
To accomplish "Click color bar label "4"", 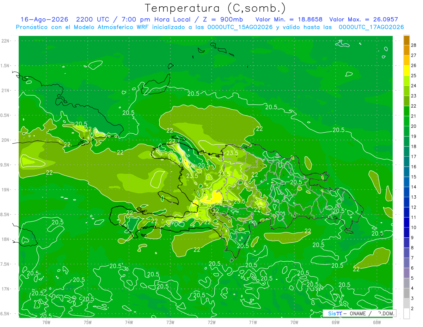I will [412, 288].
